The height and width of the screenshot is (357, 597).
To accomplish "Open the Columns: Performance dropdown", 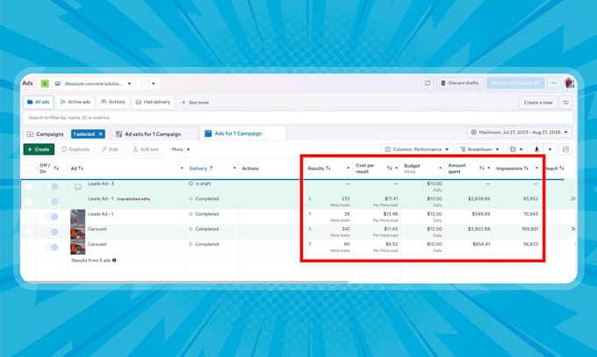I will coord(417,149).
